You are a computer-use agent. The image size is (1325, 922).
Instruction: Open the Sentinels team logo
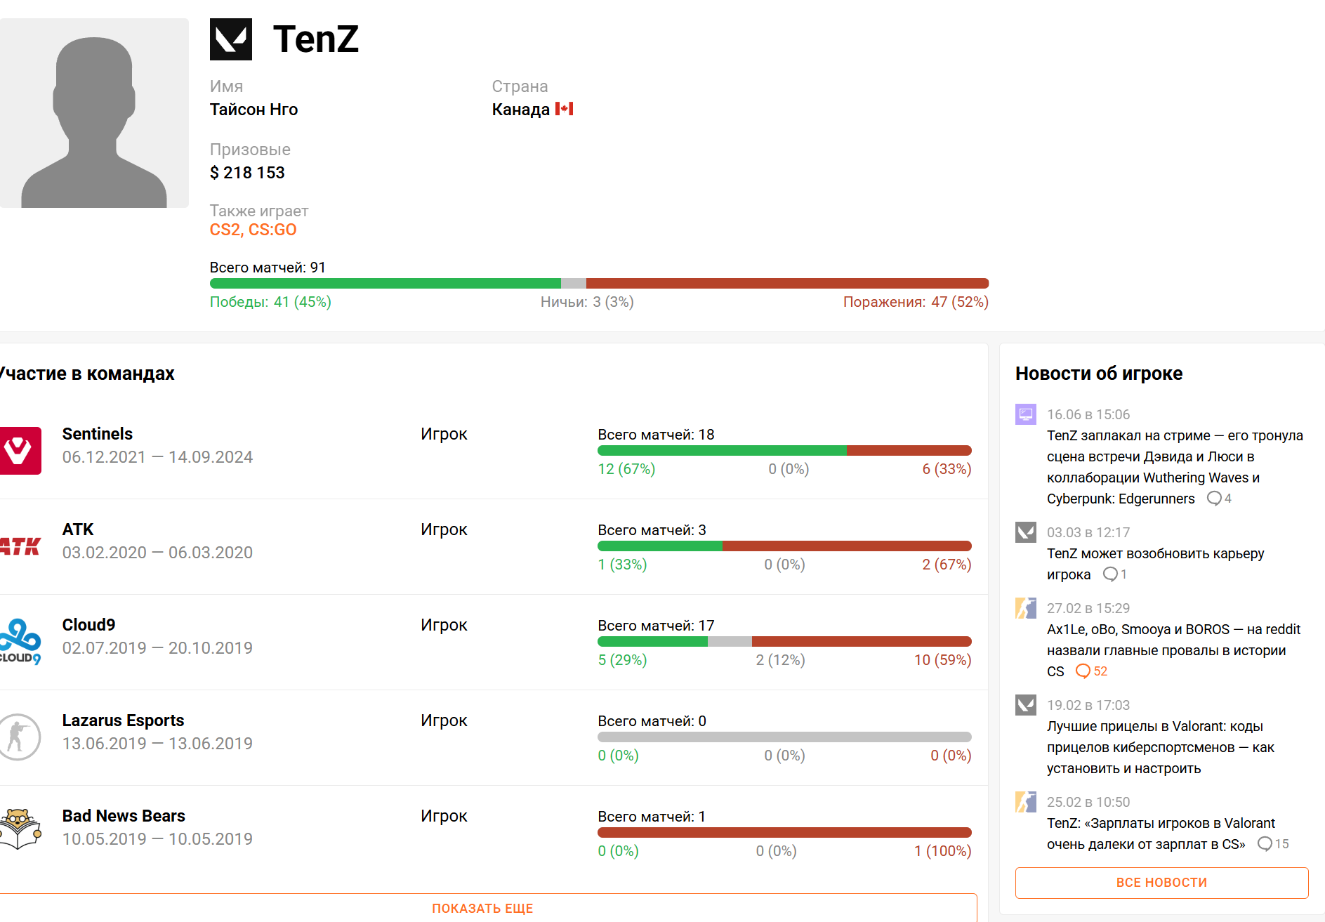pos(20,451)
